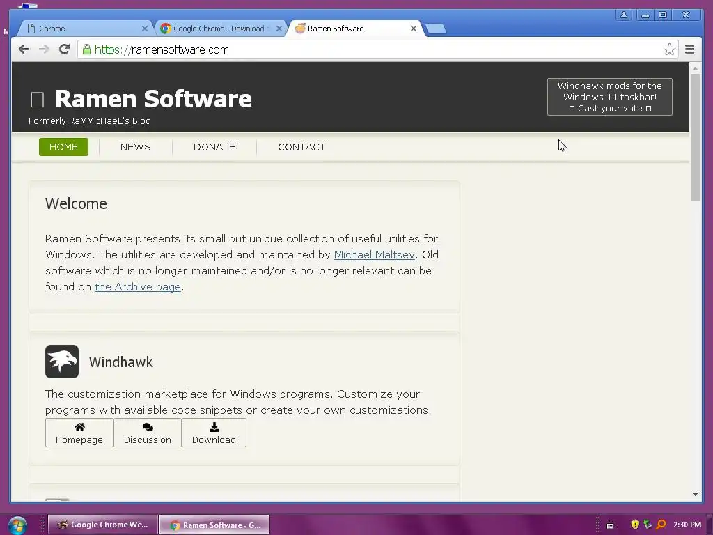Viewport: 713px width, 535px height.
Task: Open the HOME navigation item
Action: [63, 147]
